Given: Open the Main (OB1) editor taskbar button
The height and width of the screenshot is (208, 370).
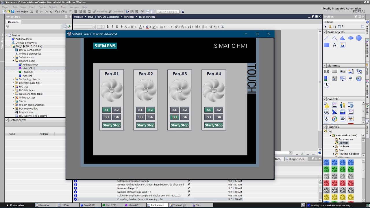Looking at the screenshot, I should pos(135,205).
